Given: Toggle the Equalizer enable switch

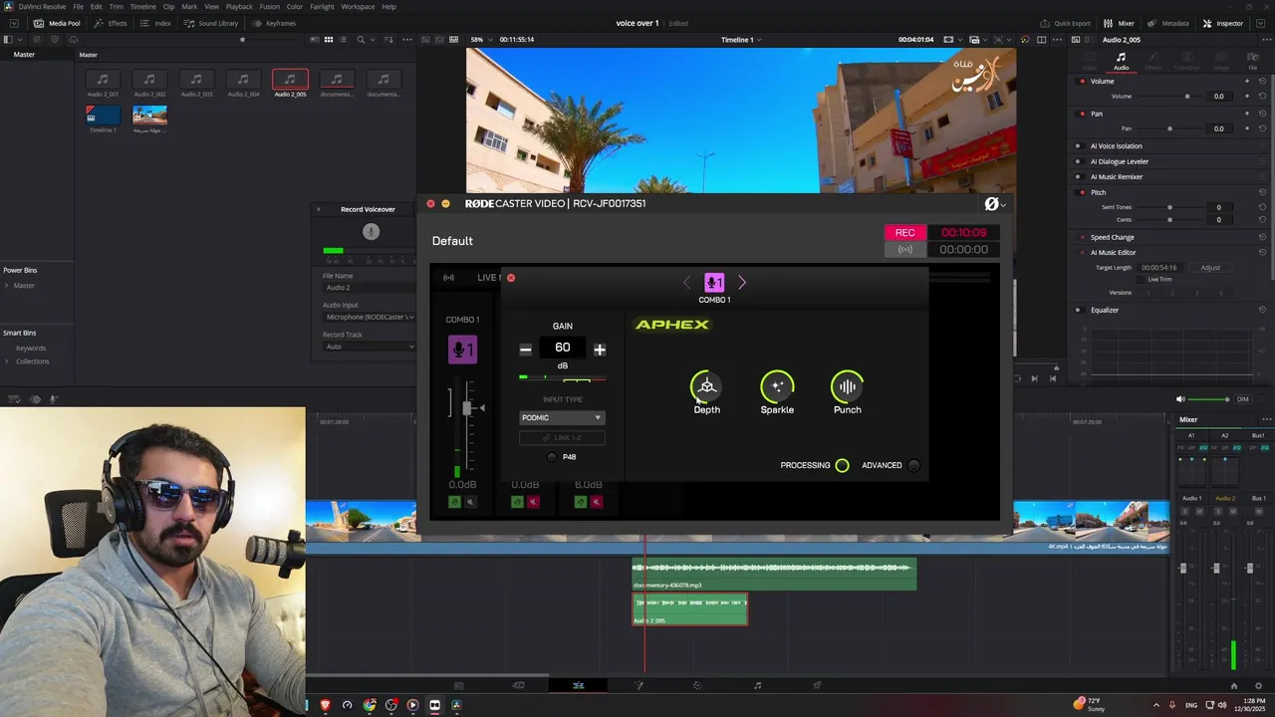Looking at the screenshot, I should [1078, 310].
